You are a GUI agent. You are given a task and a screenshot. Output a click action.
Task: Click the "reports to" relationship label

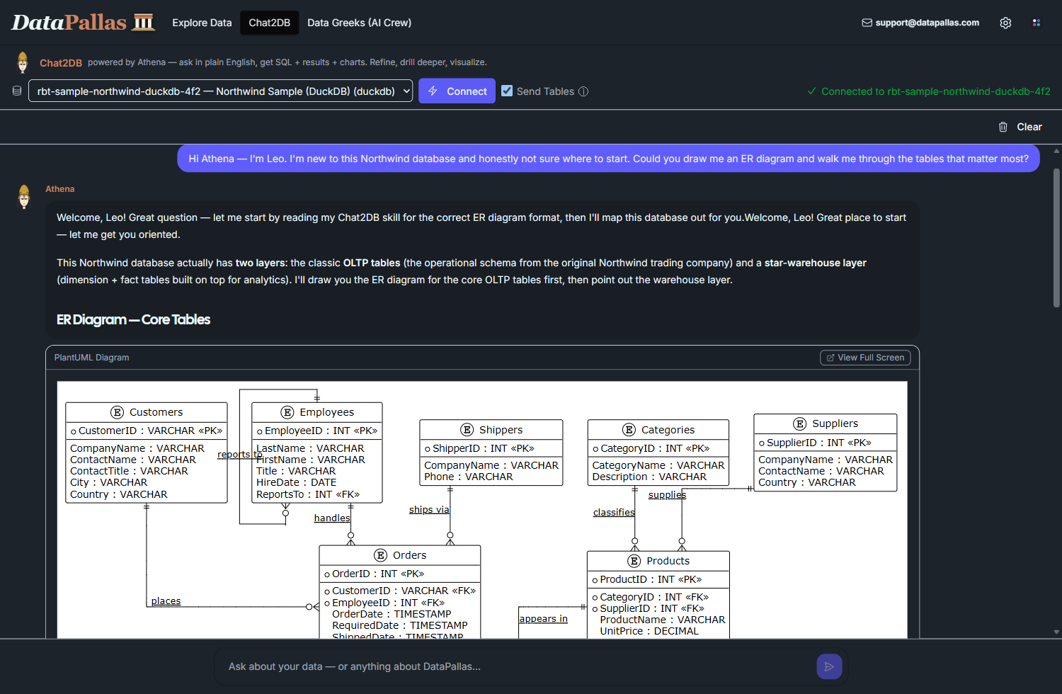[240, 455]
